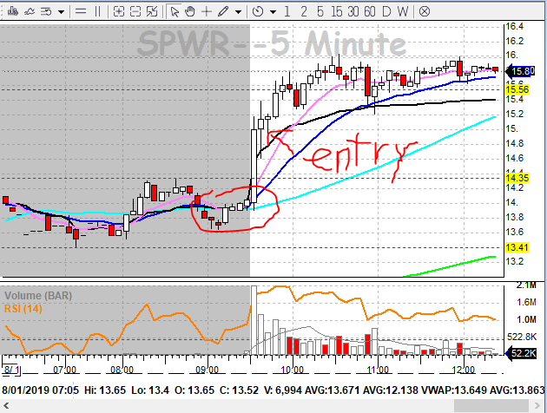Click the circled X remove icon
The height and width of the screenshot is (413, 547).
pyautogui.click(x=424, y=12)
